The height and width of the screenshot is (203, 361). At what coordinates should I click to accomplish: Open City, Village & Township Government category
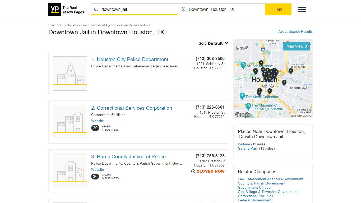268,192
